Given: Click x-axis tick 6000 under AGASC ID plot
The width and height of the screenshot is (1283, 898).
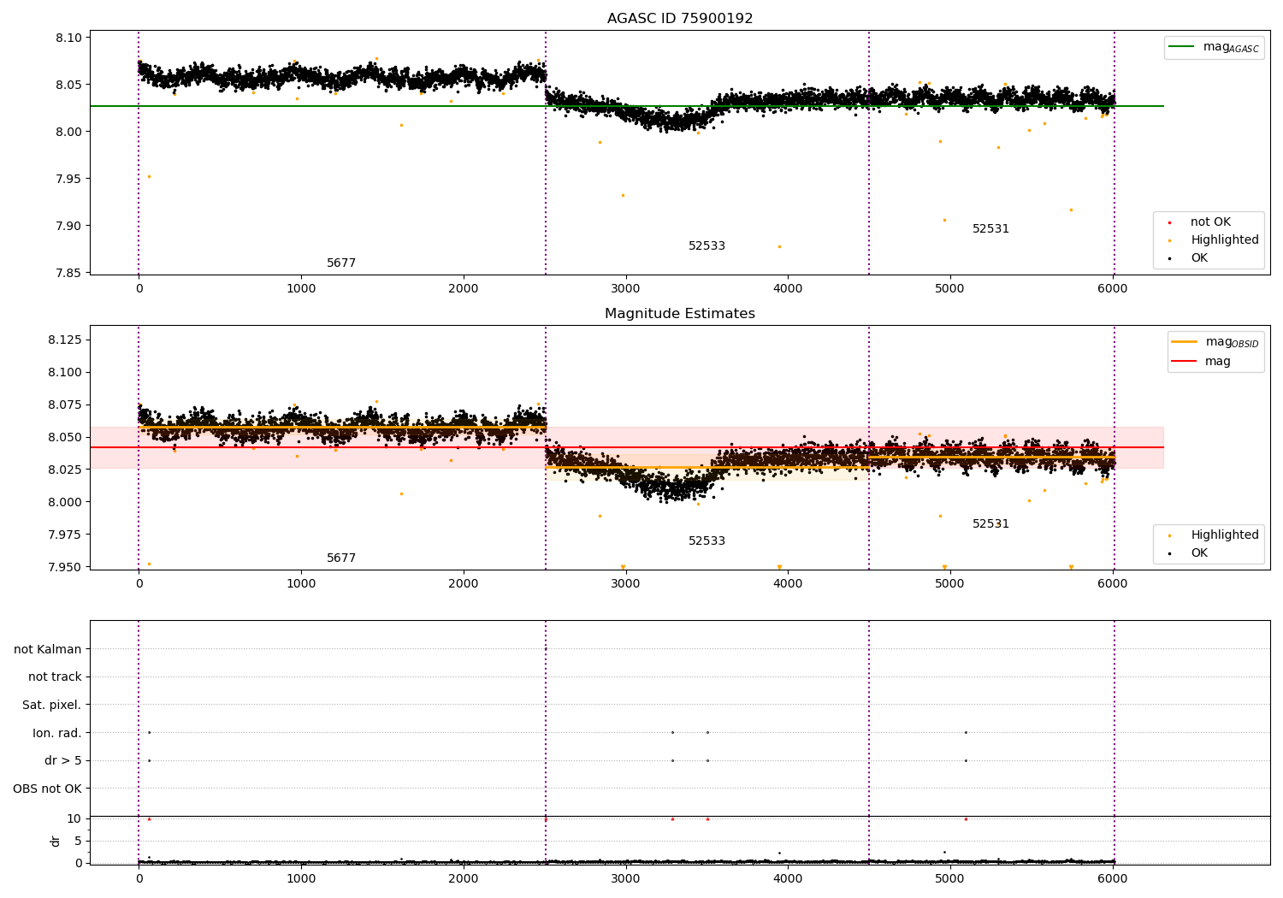Looking at the screenshot, I should click(x=1113, y=289).
